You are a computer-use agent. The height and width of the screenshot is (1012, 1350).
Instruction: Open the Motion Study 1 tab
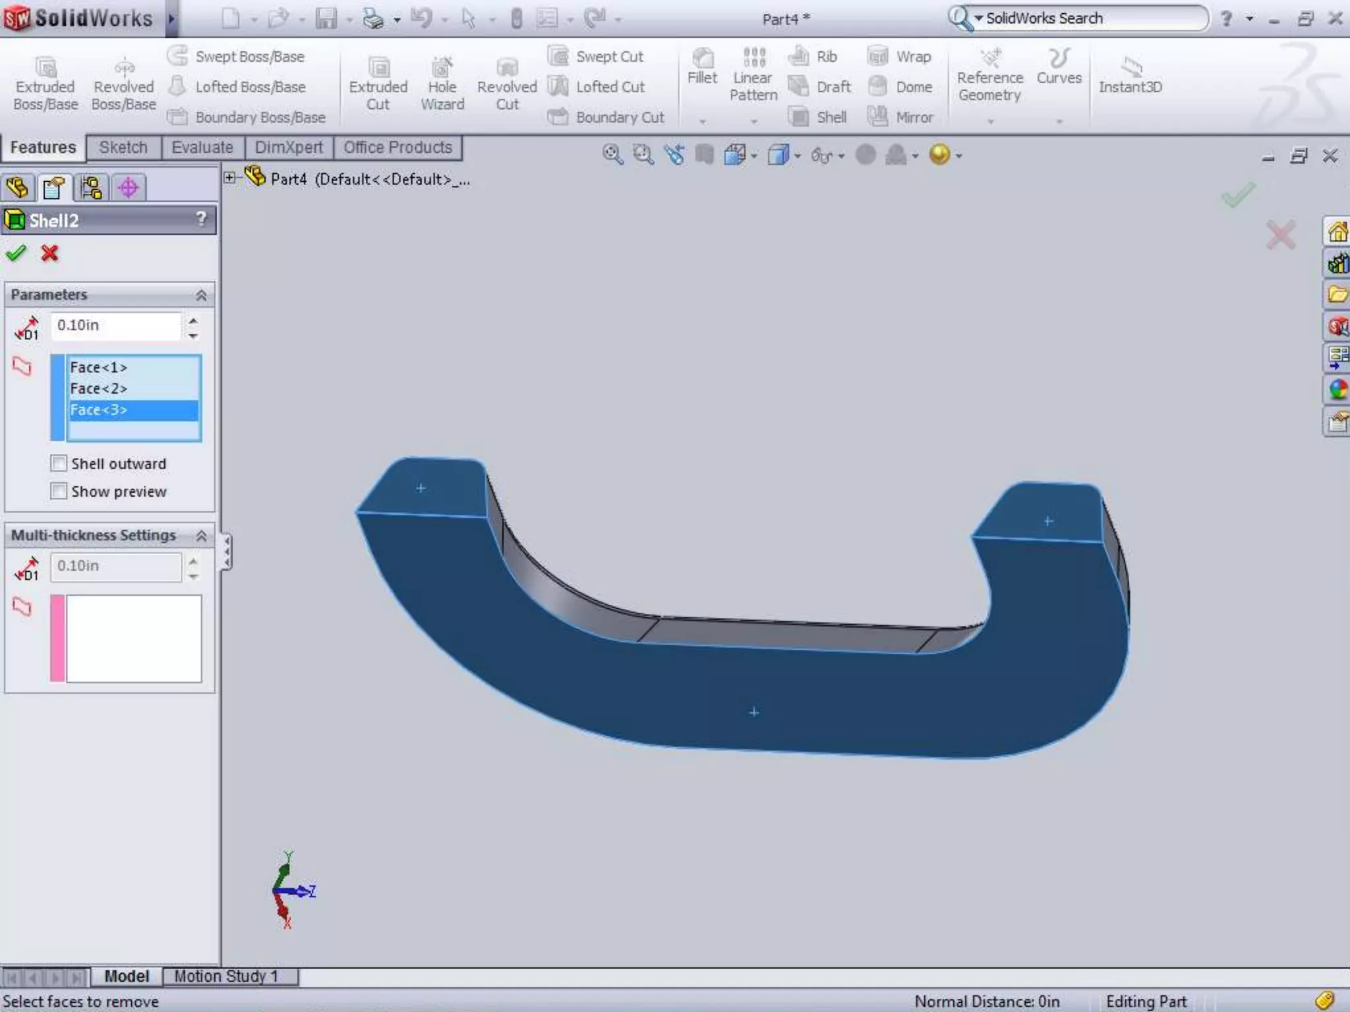[226, 976]
